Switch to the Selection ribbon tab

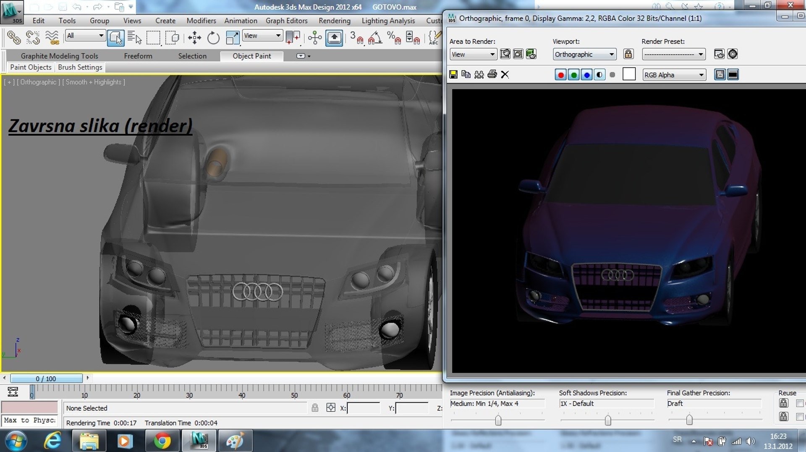click(x=192, y=56)
